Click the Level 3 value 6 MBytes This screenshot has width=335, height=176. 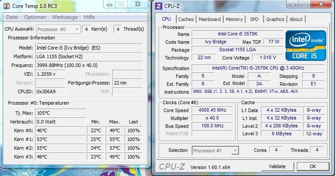coord(282,134)
